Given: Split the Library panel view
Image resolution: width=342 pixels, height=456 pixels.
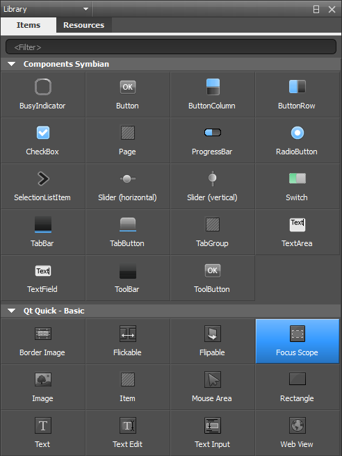Looking at the screenshot, I should 316,9.
